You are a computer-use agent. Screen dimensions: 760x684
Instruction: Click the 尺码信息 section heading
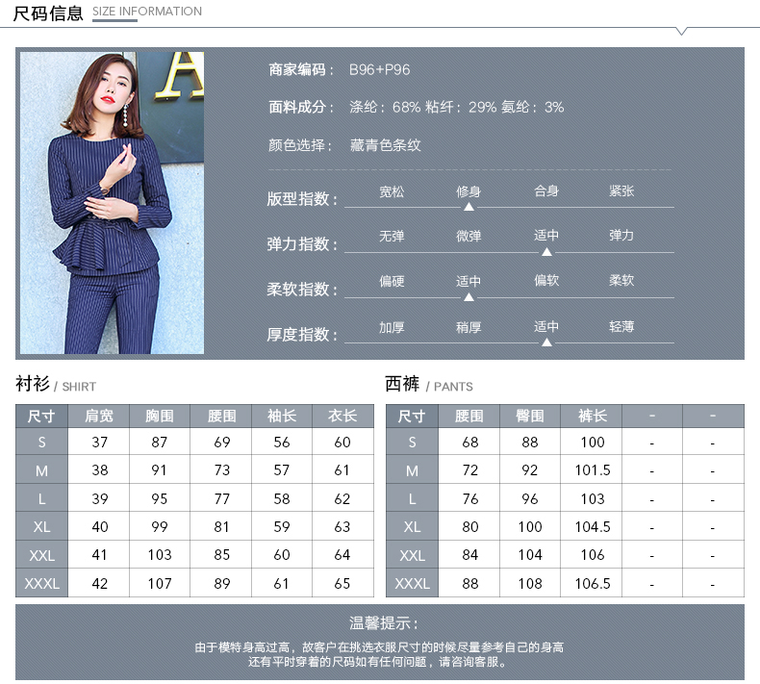pos(48,13)
